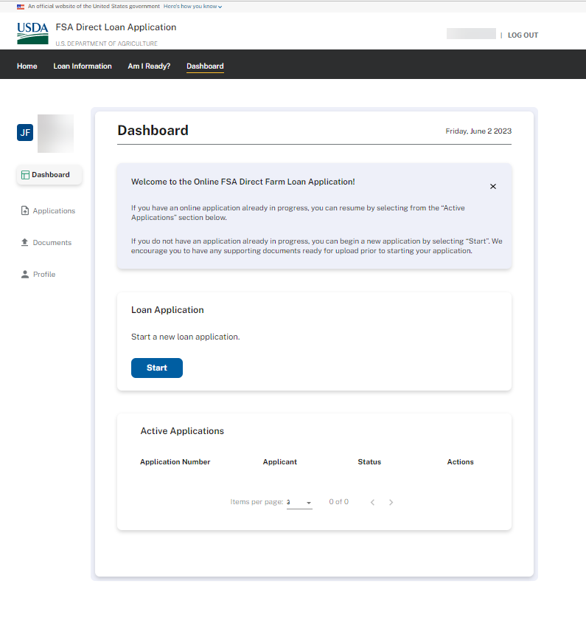Viewport: 586px width, 643px height.
Task: Click the FSA Direct Loan Application title
Action: [x=116, y=27]
